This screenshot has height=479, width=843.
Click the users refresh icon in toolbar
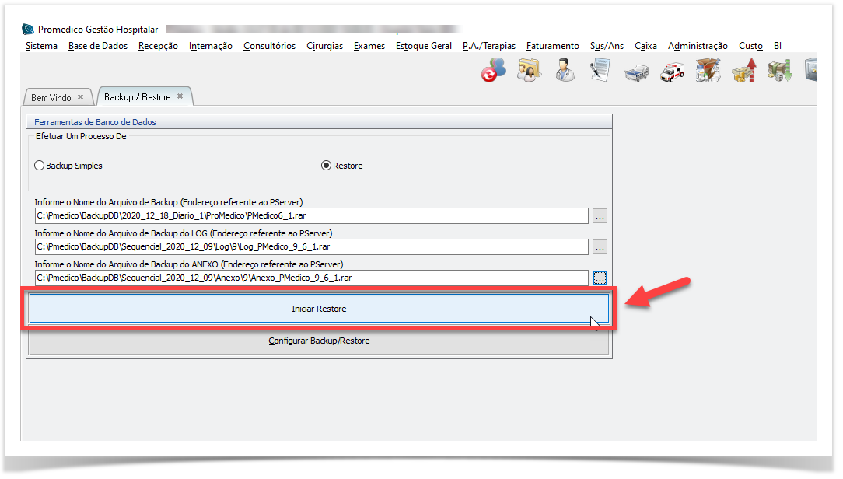point(493,71)
